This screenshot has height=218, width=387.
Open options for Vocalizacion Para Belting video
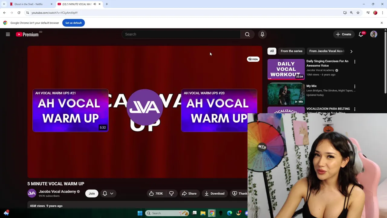355,109
